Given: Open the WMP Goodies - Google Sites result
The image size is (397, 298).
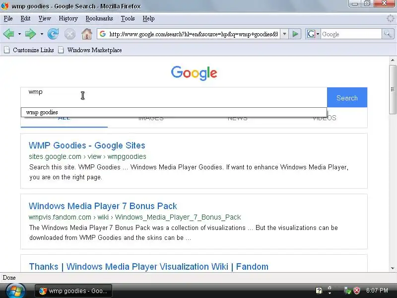Looking at the screenshot, I should pos(87,146).
